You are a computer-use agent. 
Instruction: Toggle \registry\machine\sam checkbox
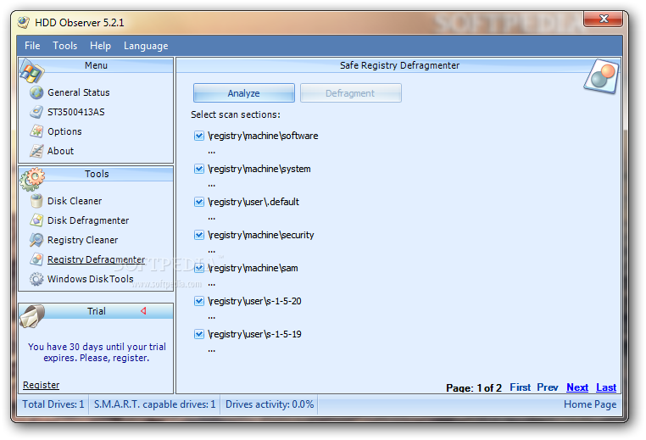(199, 268)
